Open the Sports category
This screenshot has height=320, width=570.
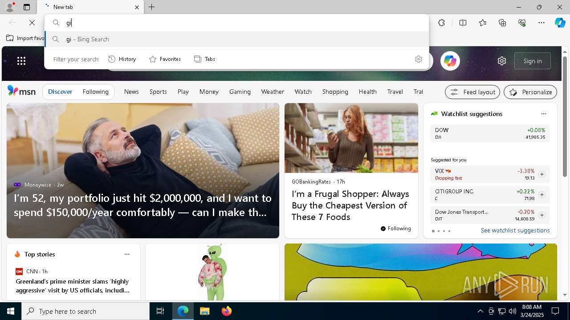pyautogui.click(x=158, y=92)
